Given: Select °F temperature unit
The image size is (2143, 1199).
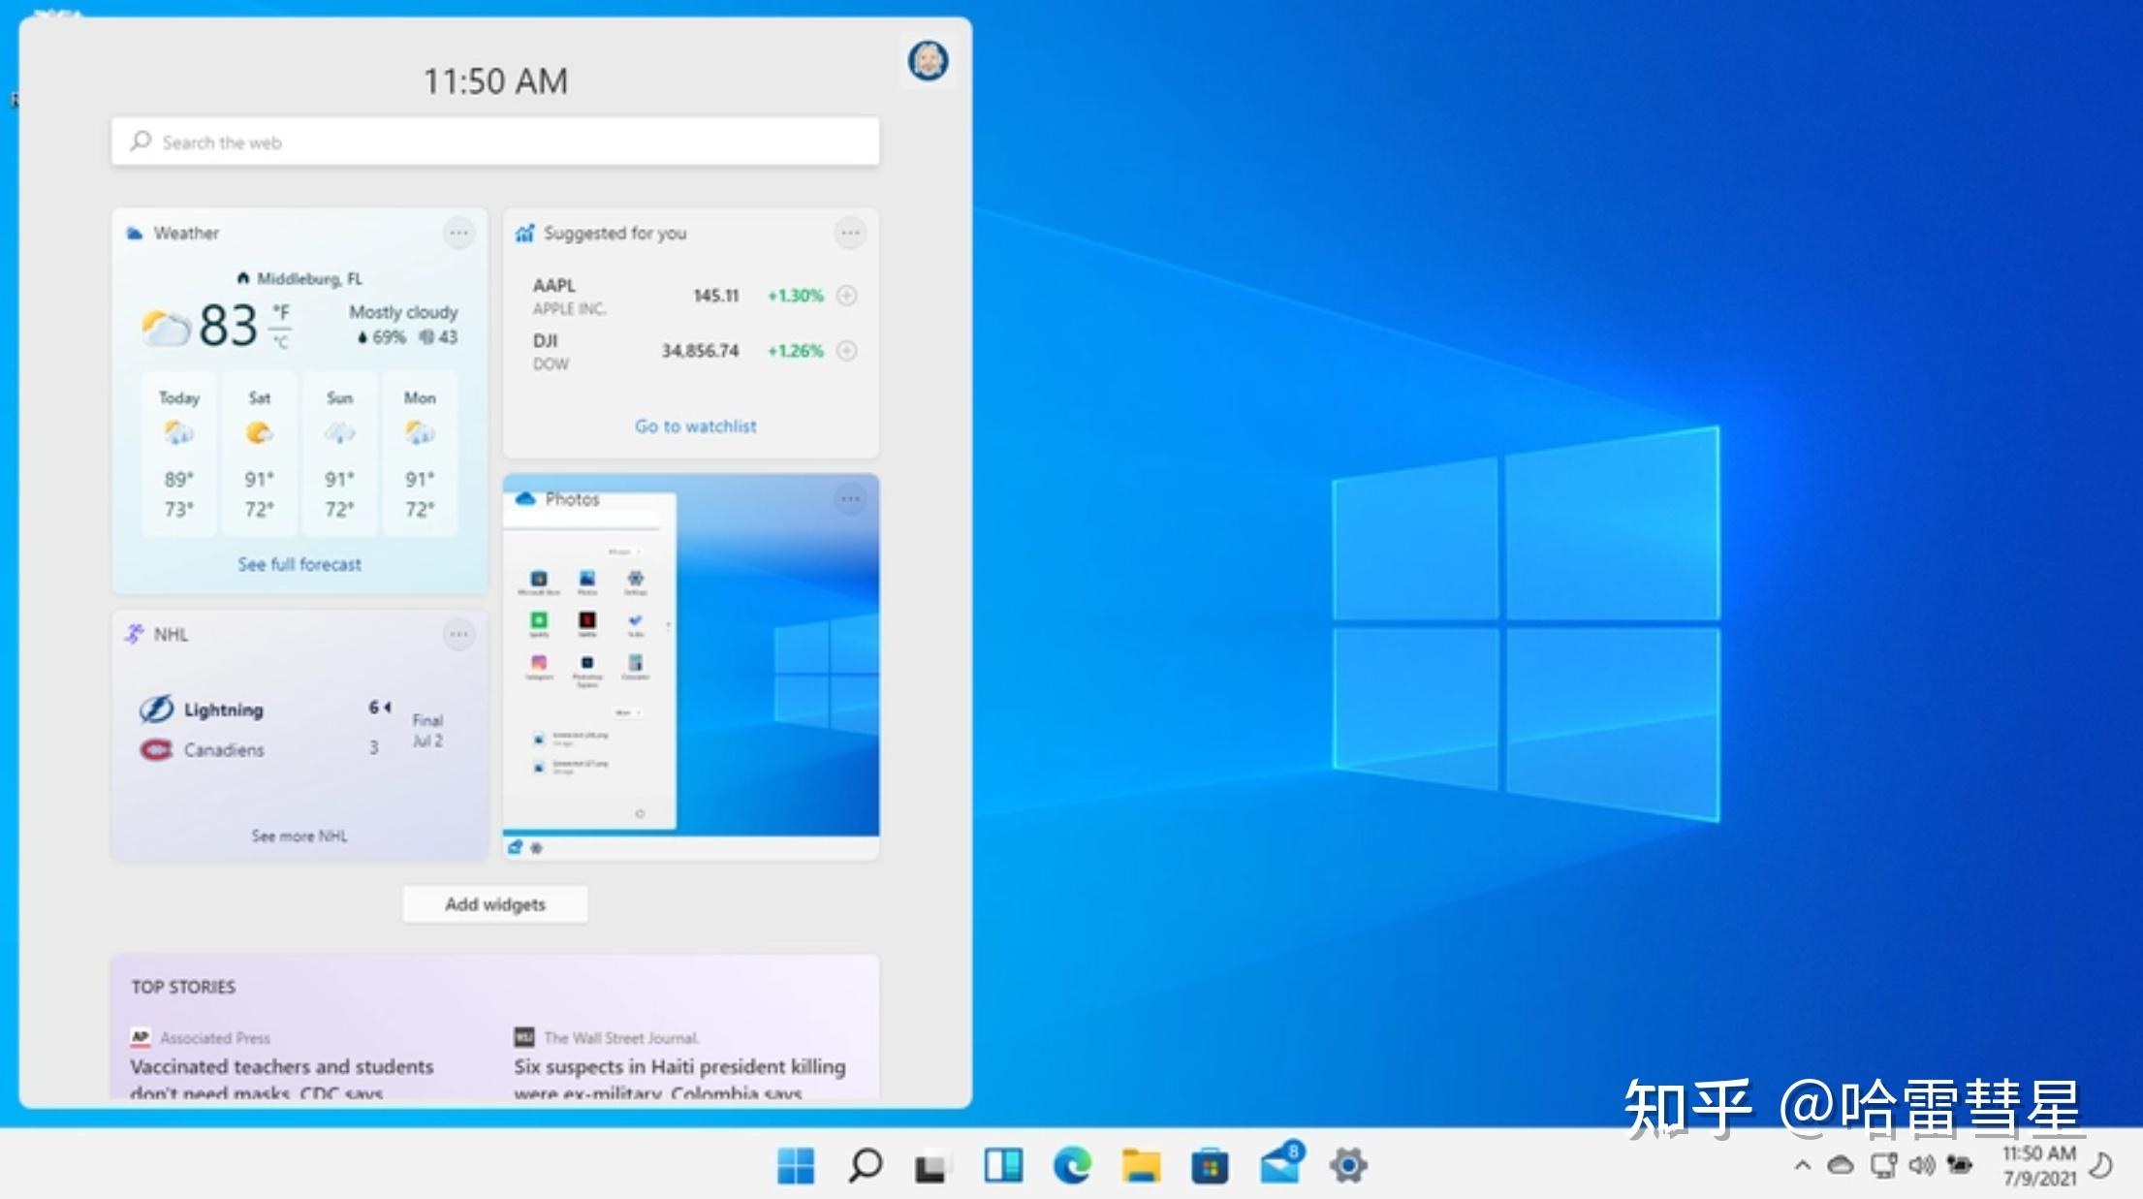Looking at the screenshot, I should pos(280,312).
